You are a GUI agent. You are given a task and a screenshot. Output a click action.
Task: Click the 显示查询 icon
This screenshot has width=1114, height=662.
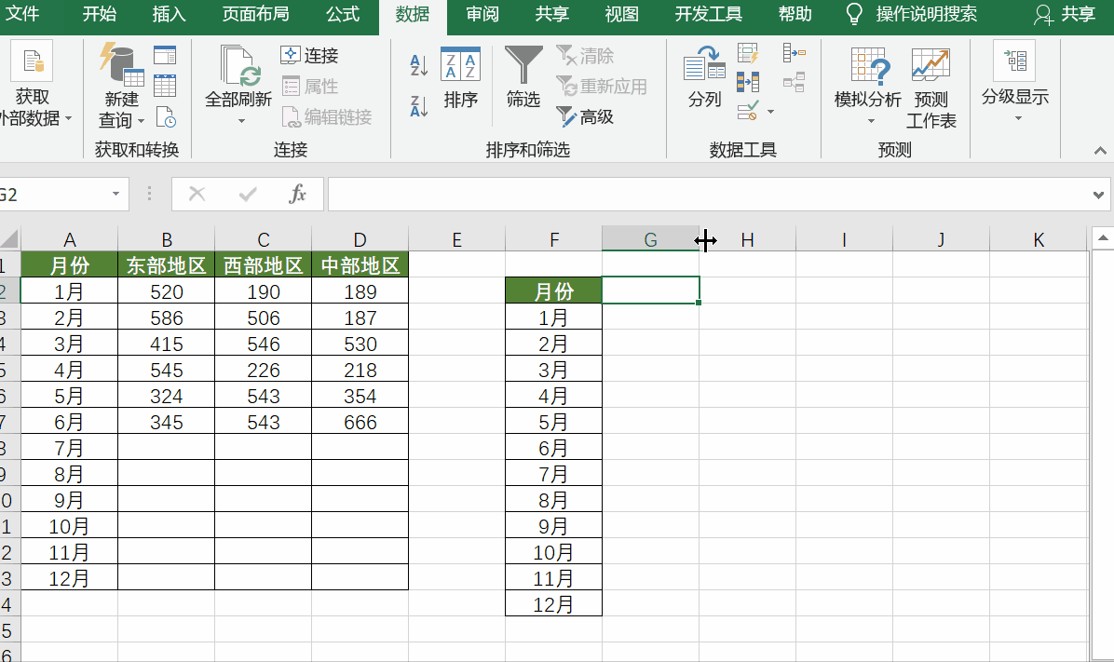(x=165, y=56)
